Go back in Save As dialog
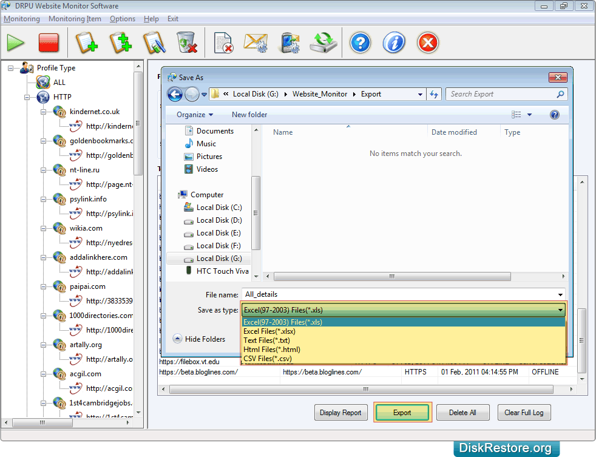This screenshot has height=457, width=596. point(175,94)
